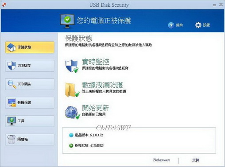Open the 保護狀態 sidebar tab
The width and height of the screenshot is (225, 167).
point(30,47)
